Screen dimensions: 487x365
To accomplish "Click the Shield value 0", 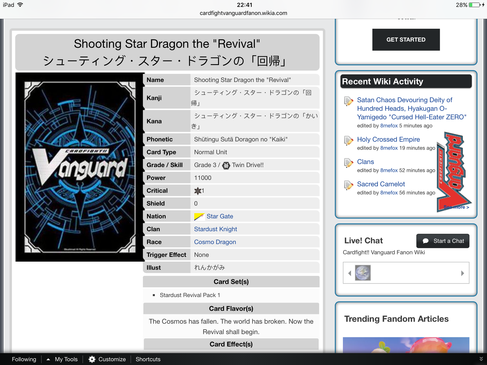I will [196, 204].
